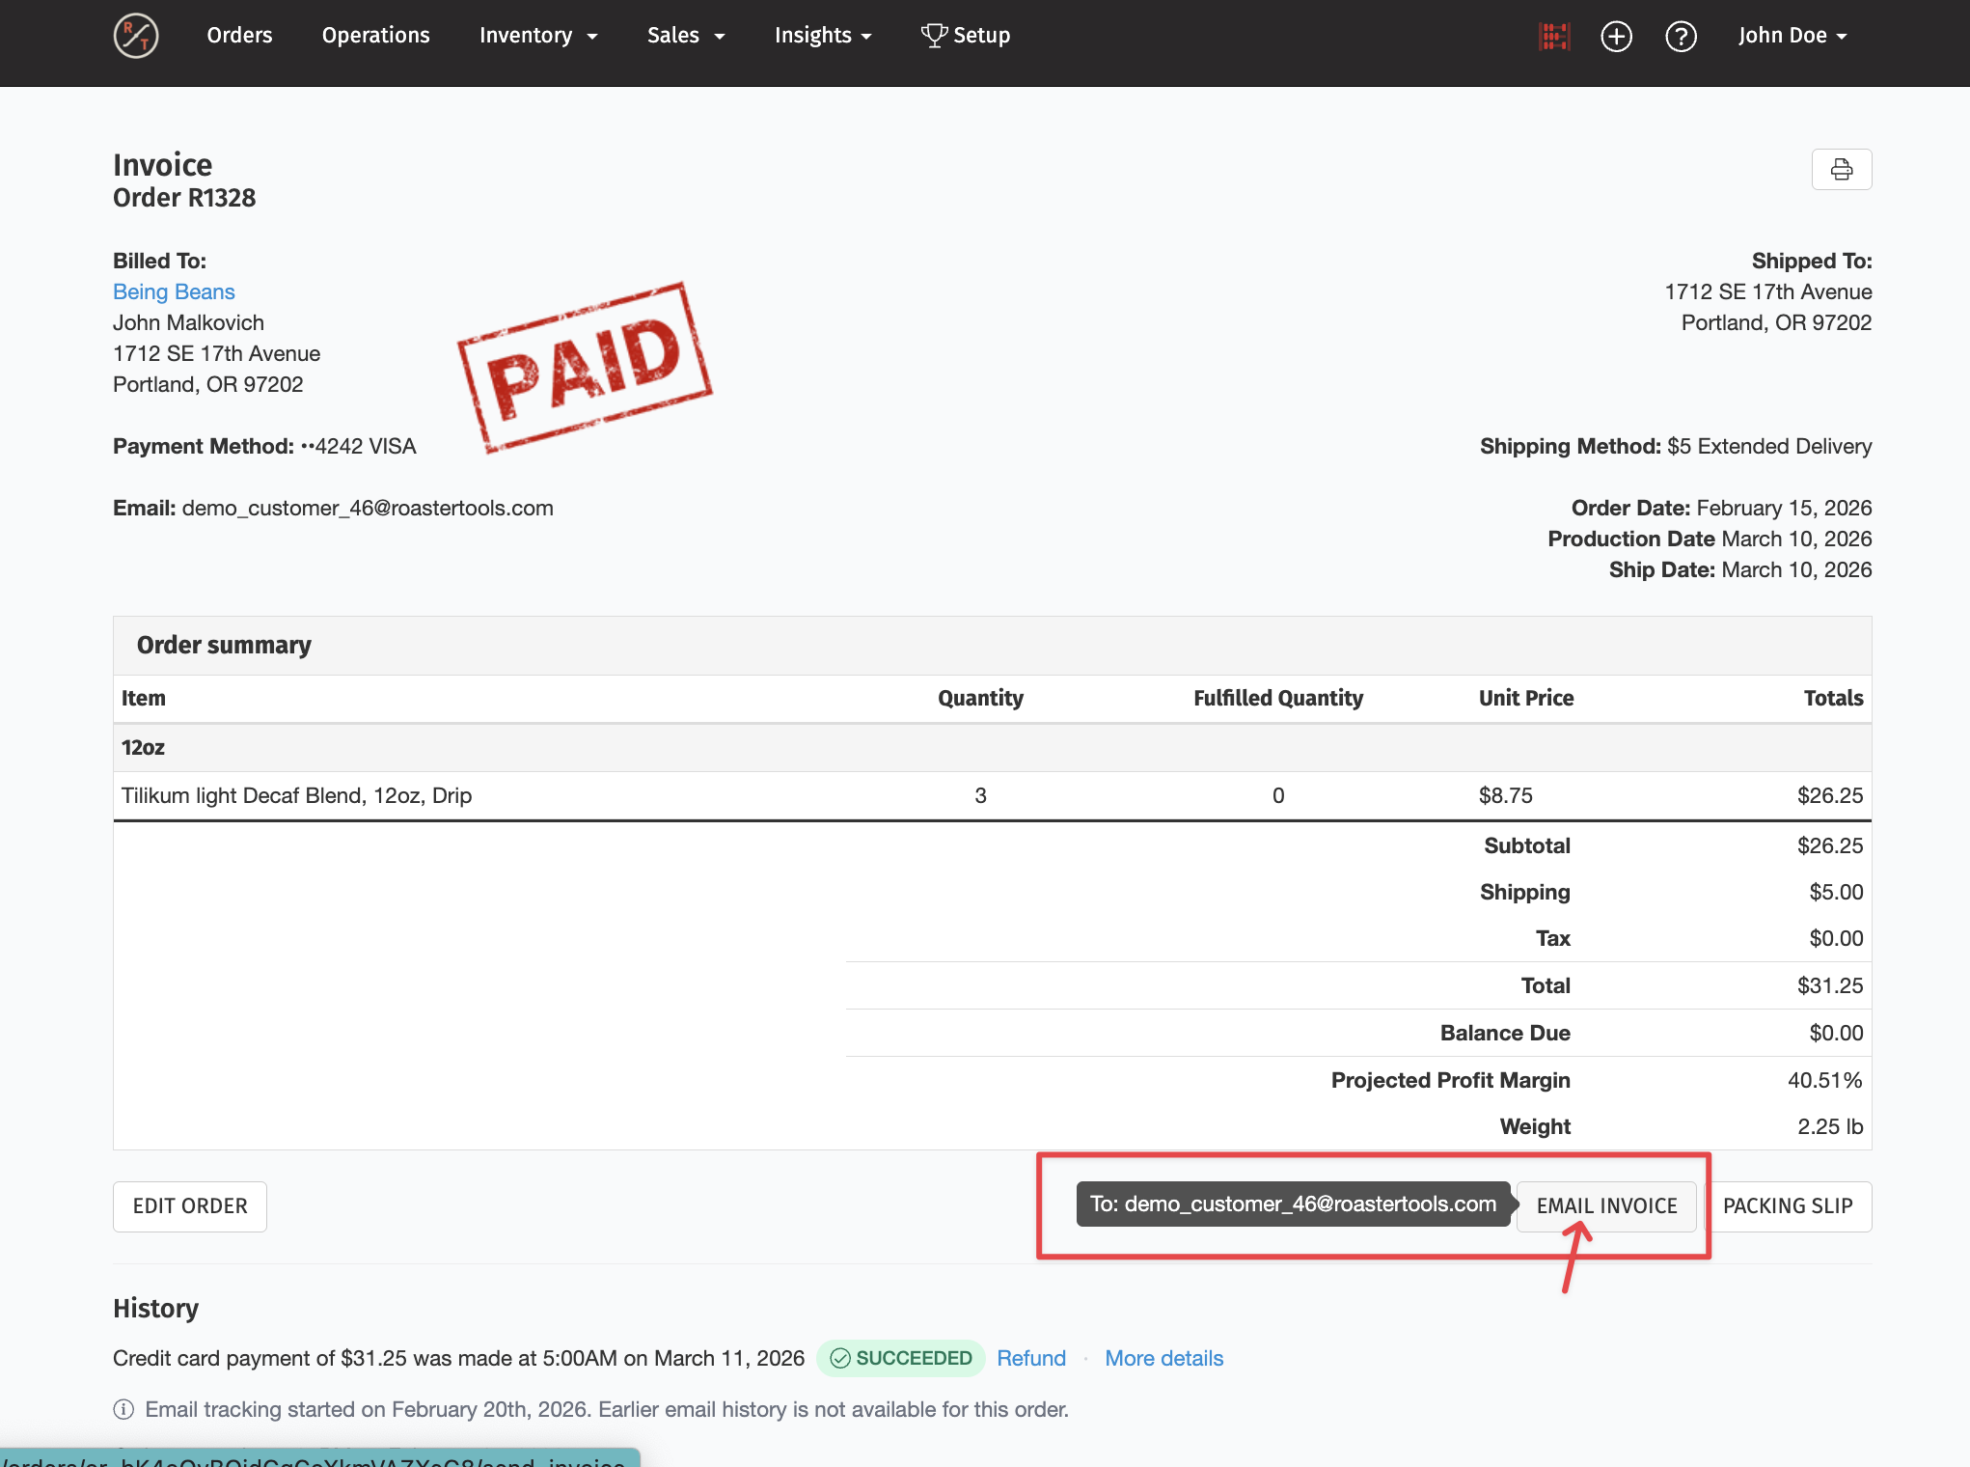
Task: Click the PACKING SLIP button
Action: (1787, 1205)
